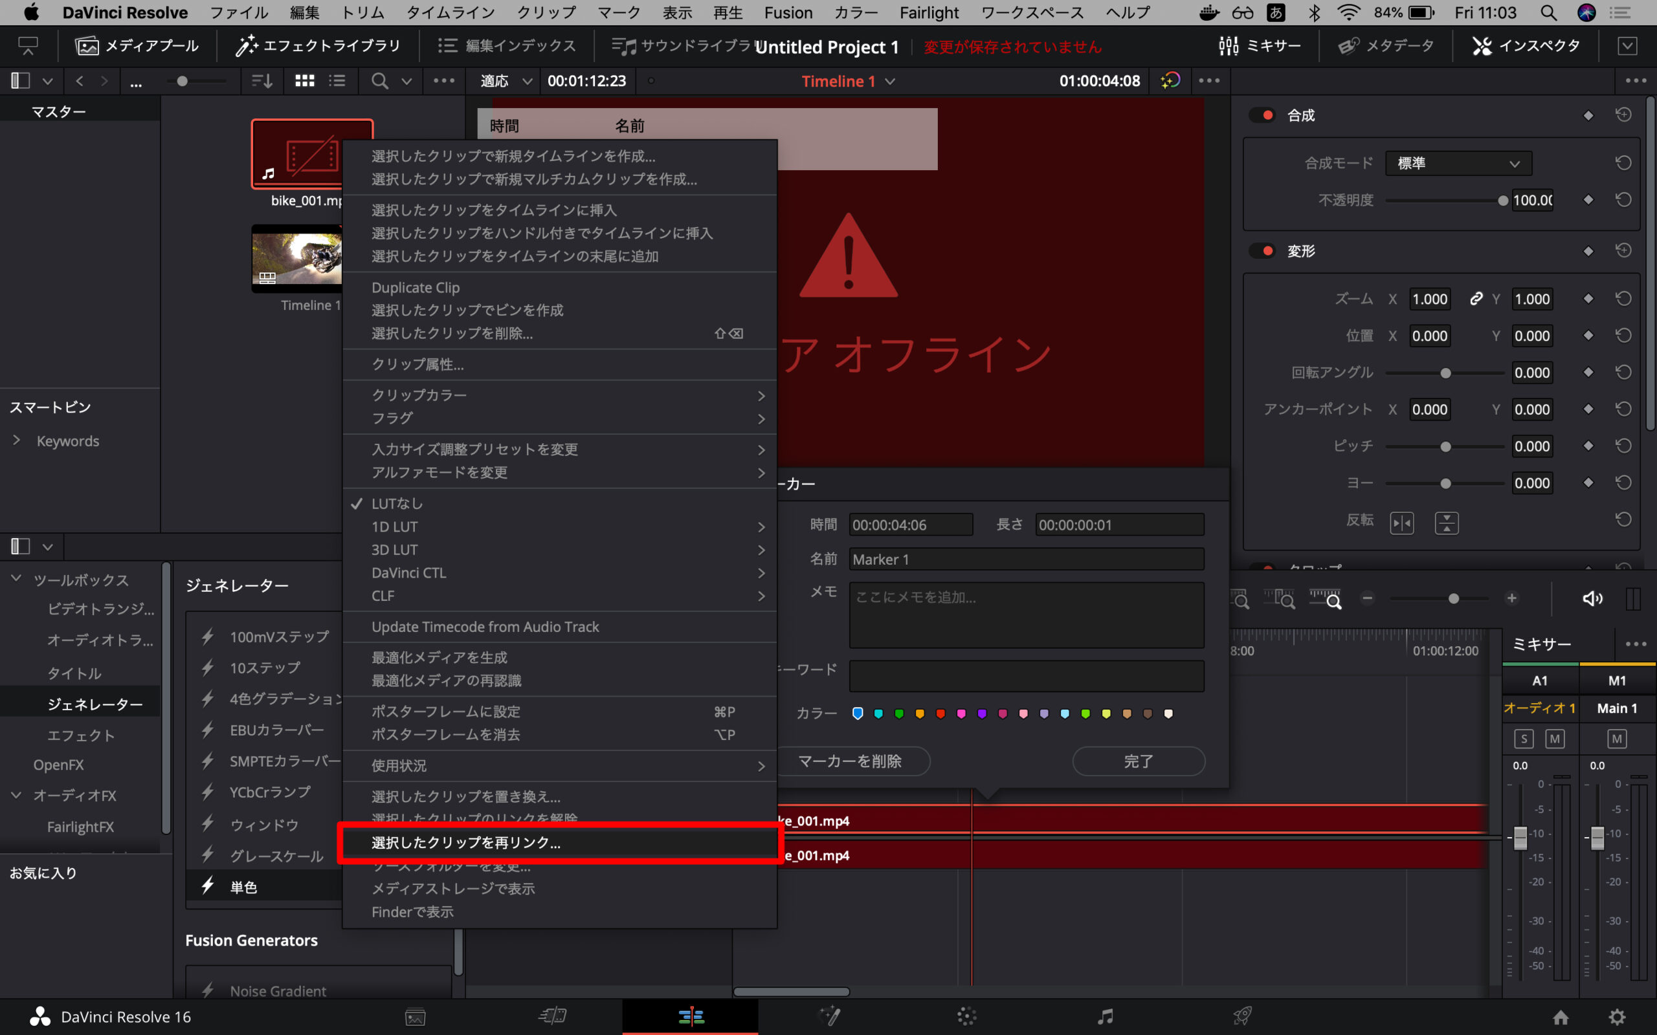1657x1035 pixels.
Task: Open the Timeline 1 name dropdown
Action: [x=849, y=81]
